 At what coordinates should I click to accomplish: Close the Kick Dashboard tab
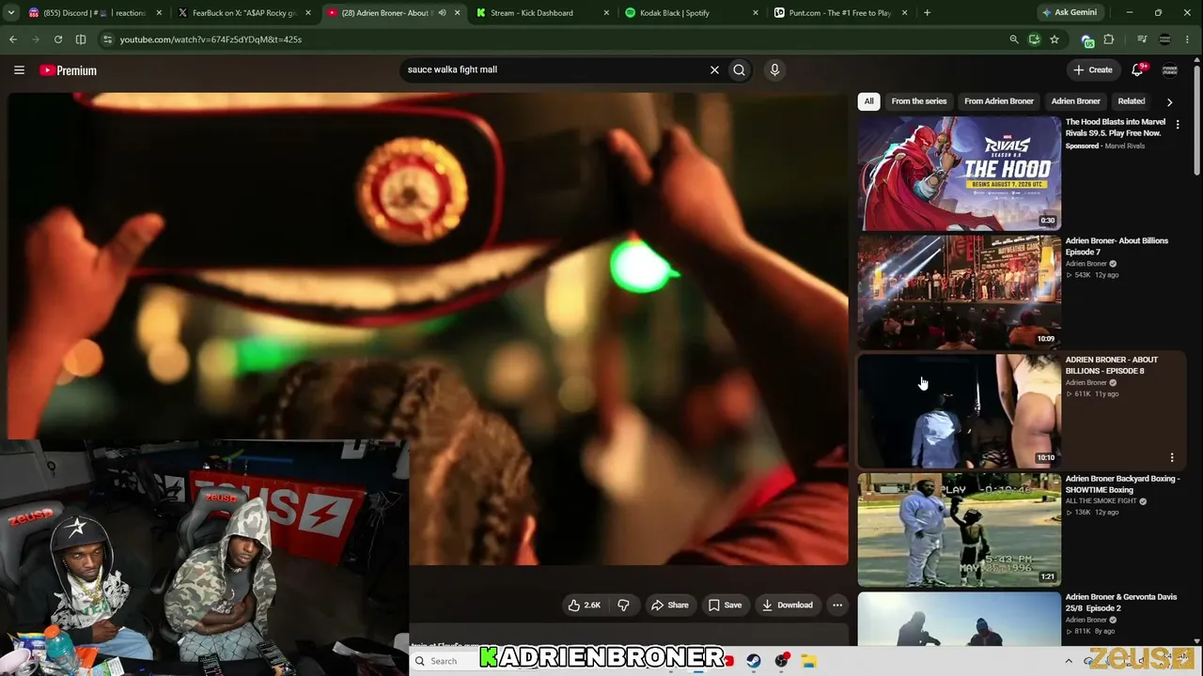606,13
